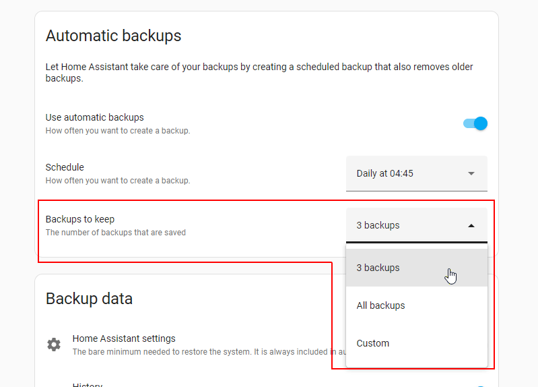Pick the Custom option in the dropdown list

click(373, 343)
